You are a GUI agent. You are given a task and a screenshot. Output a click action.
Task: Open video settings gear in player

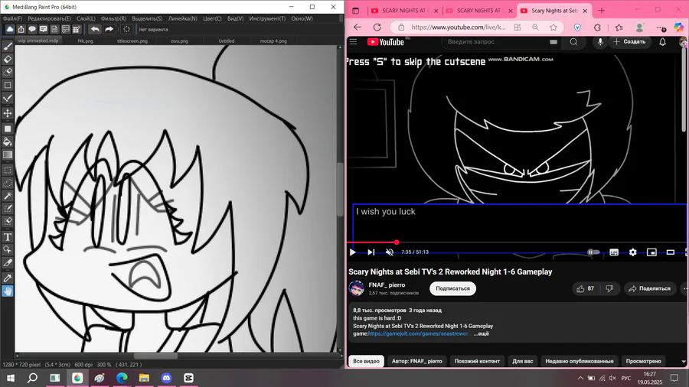point(633,252)
